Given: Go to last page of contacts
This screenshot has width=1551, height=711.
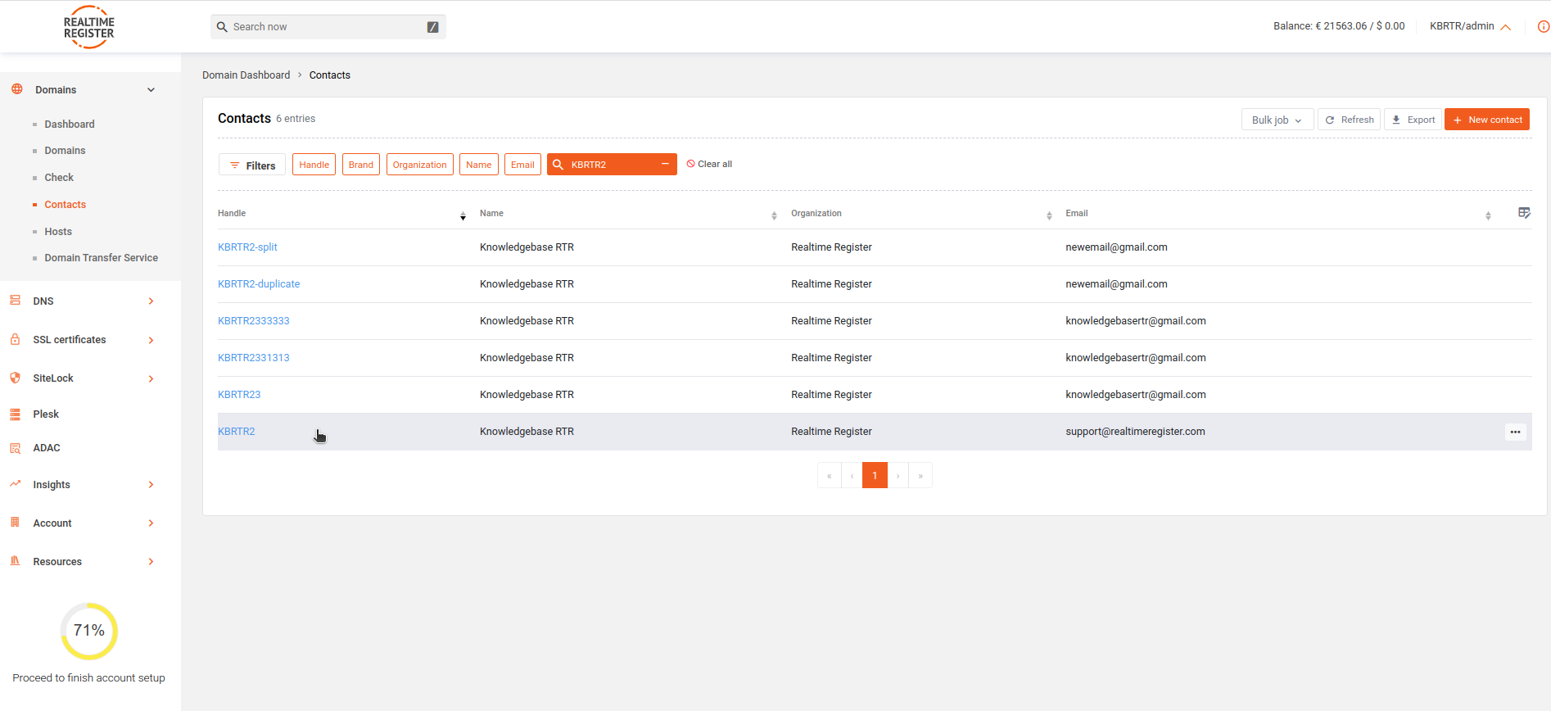Looking at the screenshot, I should coord(920,476).
